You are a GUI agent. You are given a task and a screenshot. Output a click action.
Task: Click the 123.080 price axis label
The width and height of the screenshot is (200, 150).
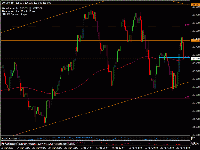tap(196, 95)
